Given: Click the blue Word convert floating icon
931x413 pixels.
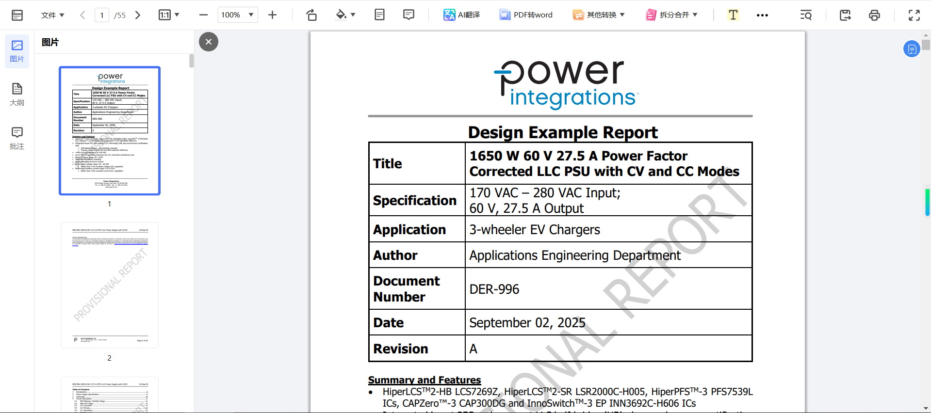Looking at the screenshot, I should pyautogui.click(x=912, y=48).
